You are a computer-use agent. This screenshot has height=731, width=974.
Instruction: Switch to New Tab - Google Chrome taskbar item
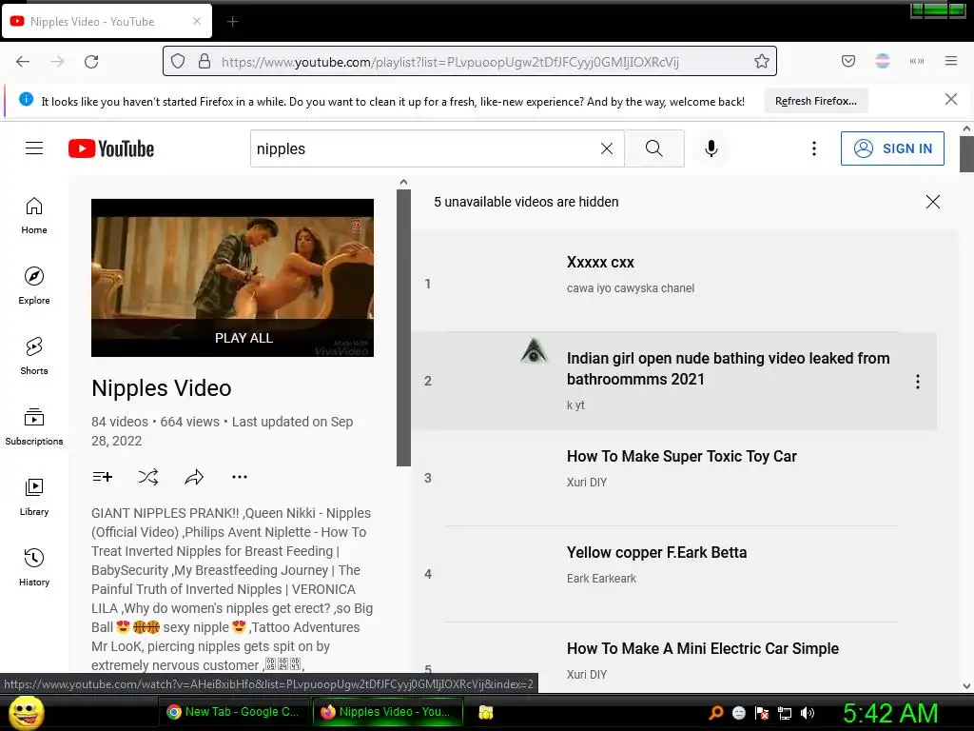[232, 712]
